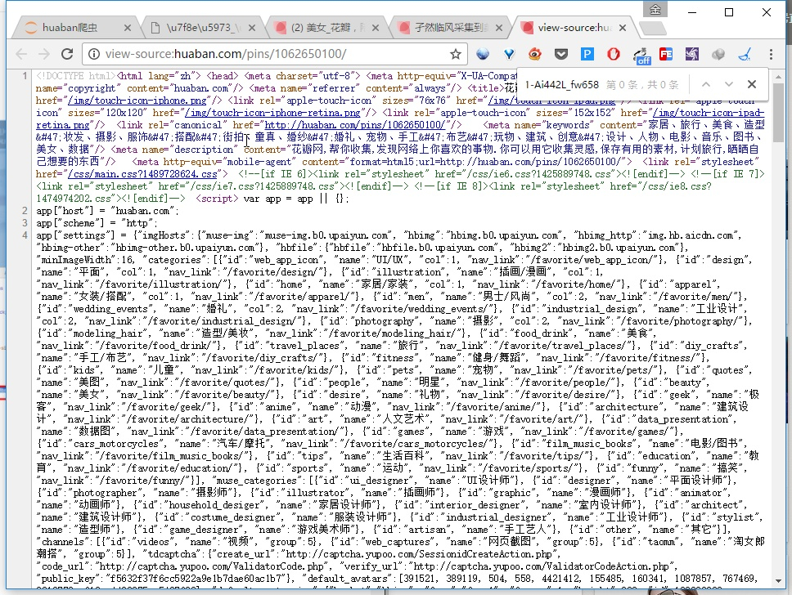Click the red FE extension icon
Screen dimensions: 792x595
[666, 55]
